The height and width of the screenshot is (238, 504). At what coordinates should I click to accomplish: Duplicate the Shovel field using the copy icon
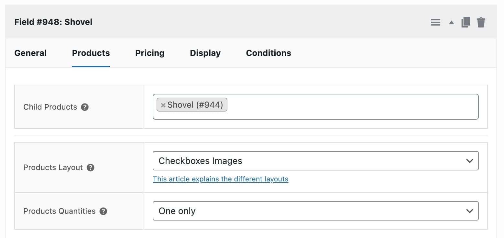point(466,22)
